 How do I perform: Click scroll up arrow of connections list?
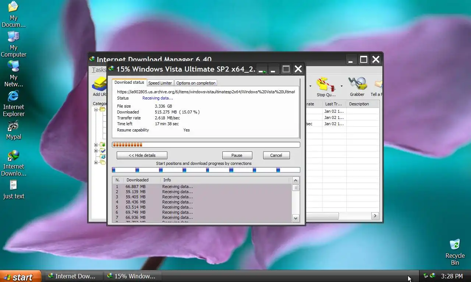(295, 180)
